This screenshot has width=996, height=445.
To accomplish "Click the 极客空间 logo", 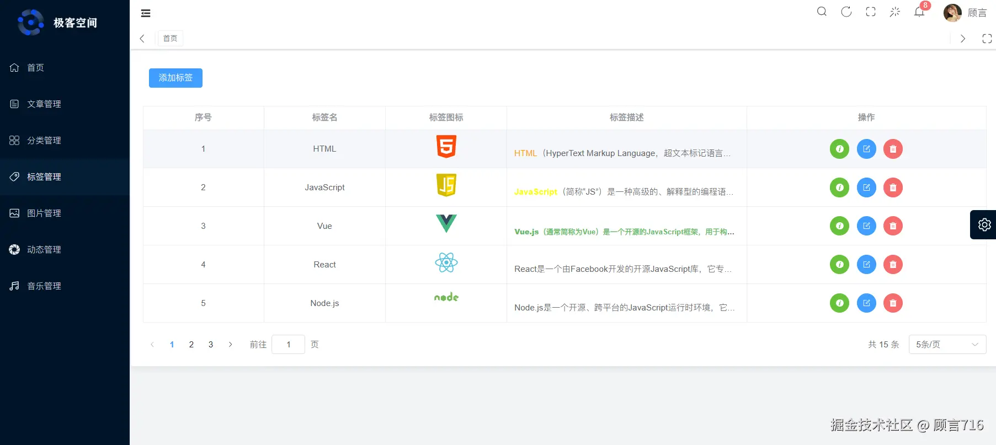I will pyautogui.click(x=57, y=23).
